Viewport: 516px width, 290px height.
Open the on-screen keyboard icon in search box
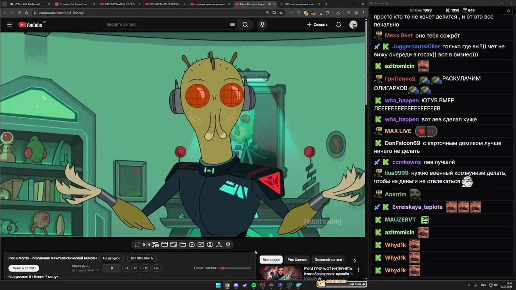coord(232,25)
